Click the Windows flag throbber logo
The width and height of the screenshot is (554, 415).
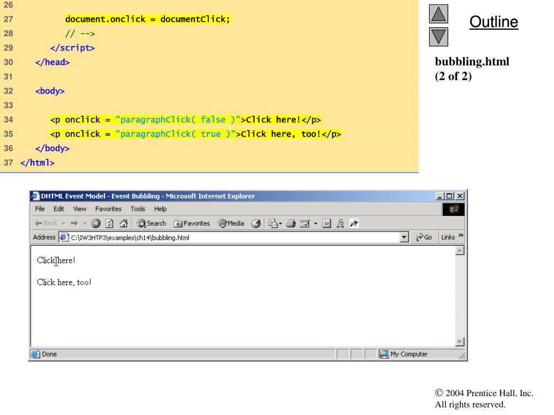pyautogui.click(x=453, y=209)
